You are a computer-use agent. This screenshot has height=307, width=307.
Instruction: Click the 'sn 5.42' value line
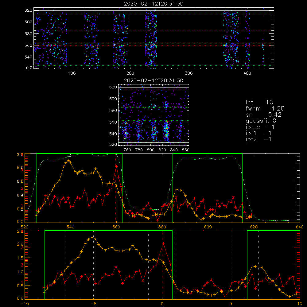263,115
